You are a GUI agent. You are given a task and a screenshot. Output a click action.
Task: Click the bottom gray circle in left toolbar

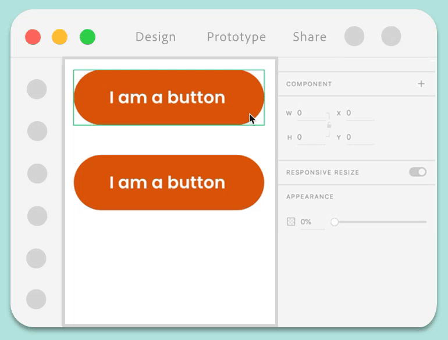coord(36,299)
